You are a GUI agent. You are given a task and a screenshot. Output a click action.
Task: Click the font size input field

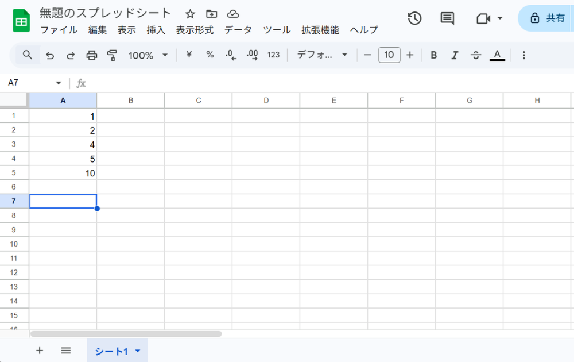tap(389, 55)
